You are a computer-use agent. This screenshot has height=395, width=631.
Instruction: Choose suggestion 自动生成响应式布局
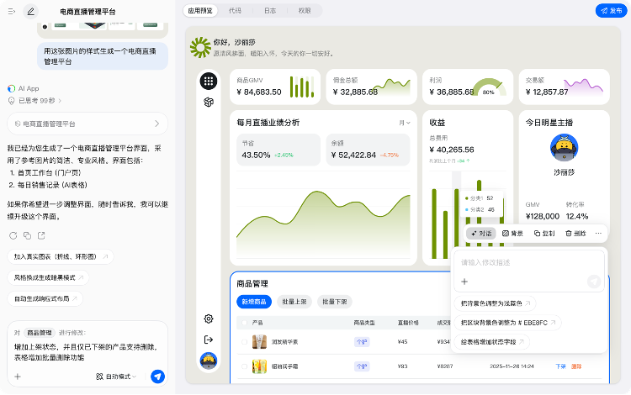point(45,299)
